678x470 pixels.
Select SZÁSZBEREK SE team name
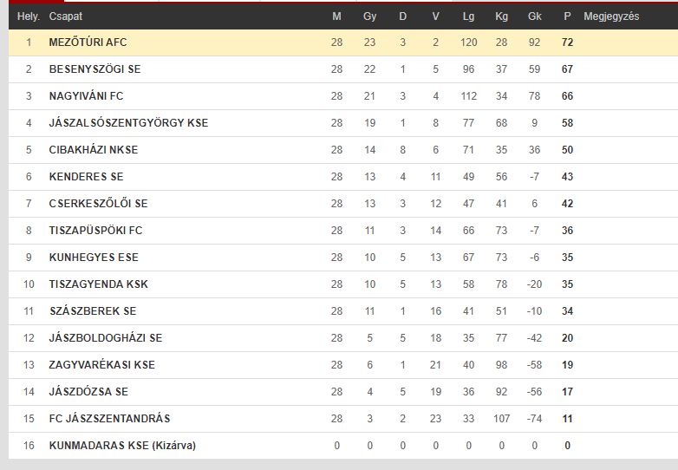click(93, 311)
